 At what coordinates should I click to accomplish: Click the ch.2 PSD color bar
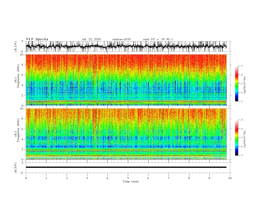(236, 138)
